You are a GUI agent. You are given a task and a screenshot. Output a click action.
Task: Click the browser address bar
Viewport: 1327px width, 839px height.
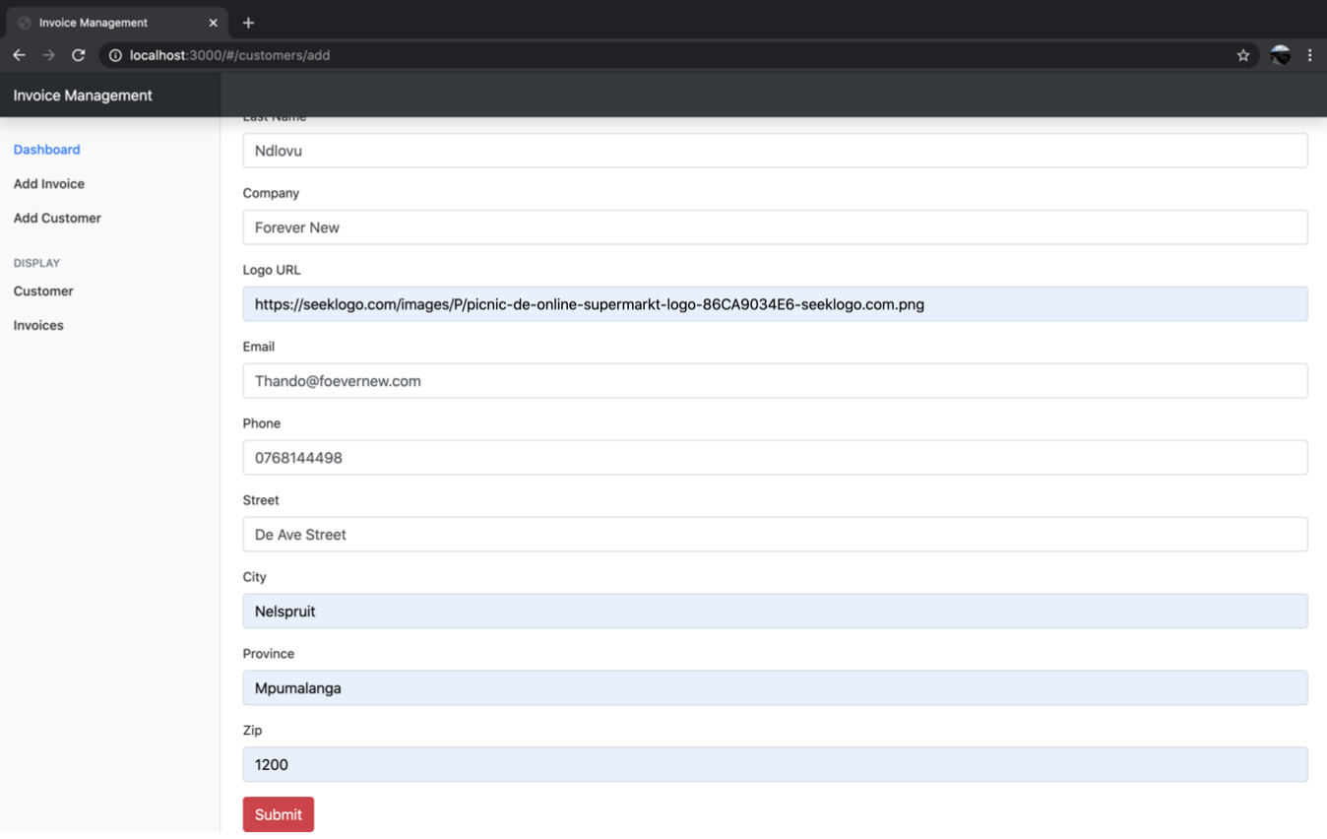coord(591,55)
